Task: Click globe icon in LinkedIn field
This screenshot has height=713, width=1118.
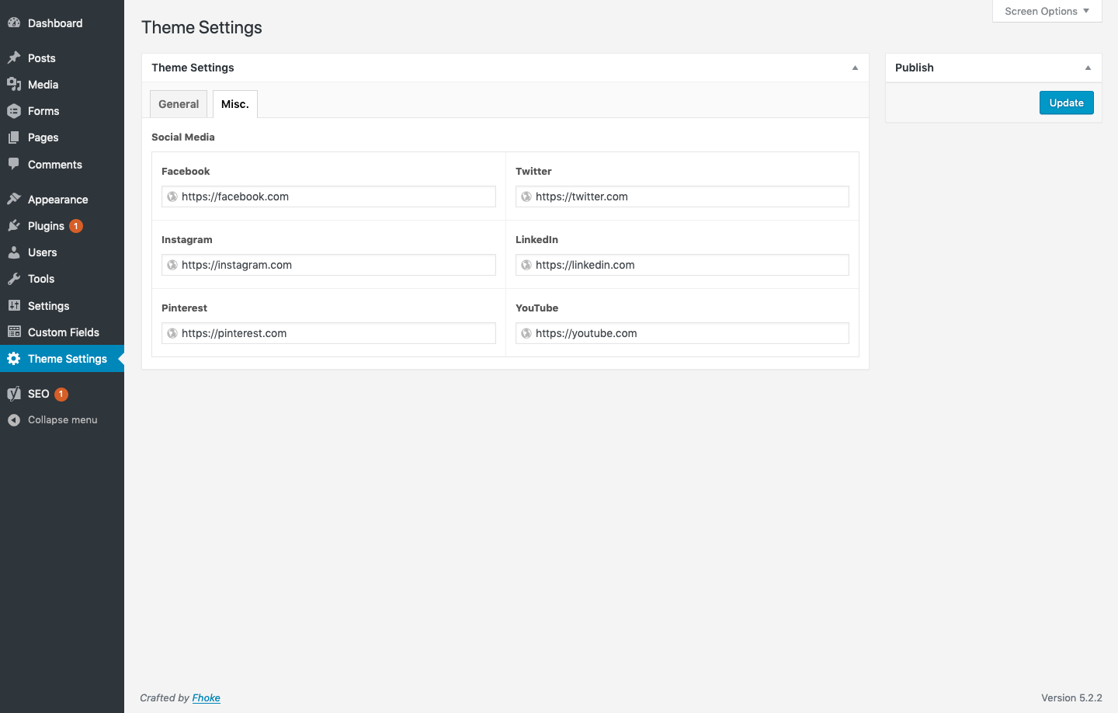Action: (526, 265)
